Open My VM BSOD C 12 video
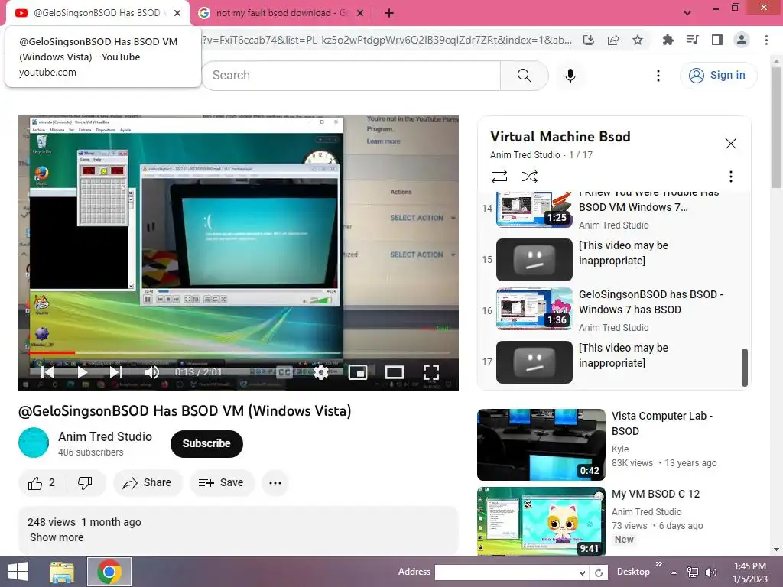Viewport: 783px width, 587px height. tap(613, 521)
